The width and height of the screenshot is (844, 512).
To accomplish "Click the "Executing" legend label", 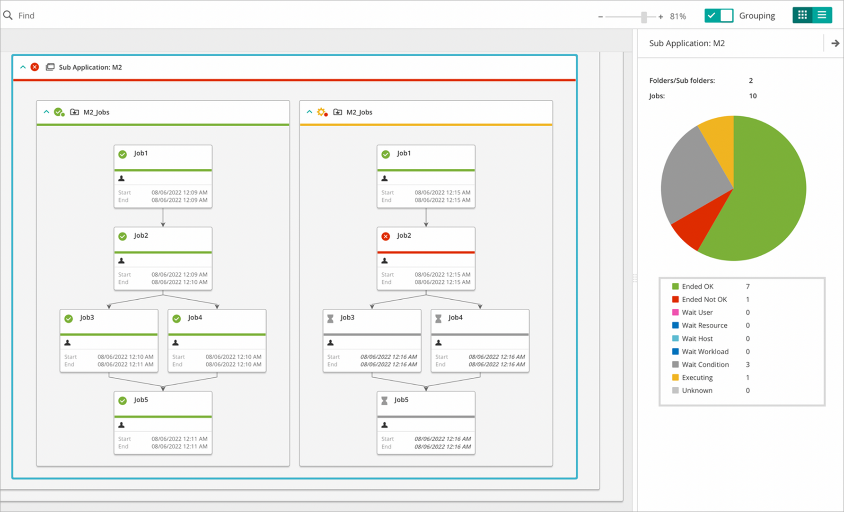I will pyautogui.click(x=697, y=378).
